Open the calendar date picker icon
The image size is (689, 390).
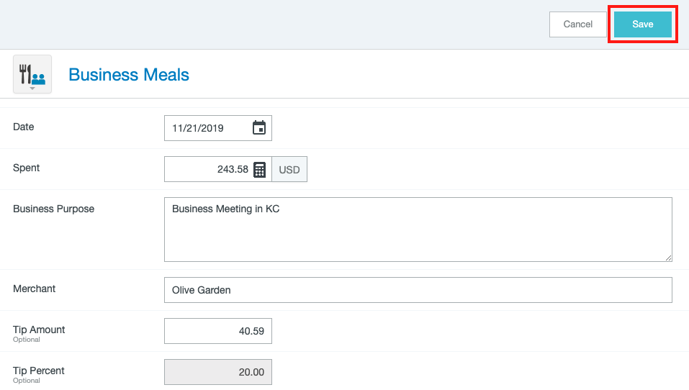259,128
